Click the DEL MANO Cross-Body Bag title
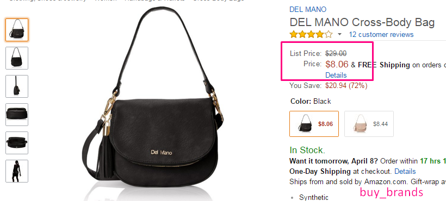This screenshot has width=446, height=201. click(x=362, y=22)
